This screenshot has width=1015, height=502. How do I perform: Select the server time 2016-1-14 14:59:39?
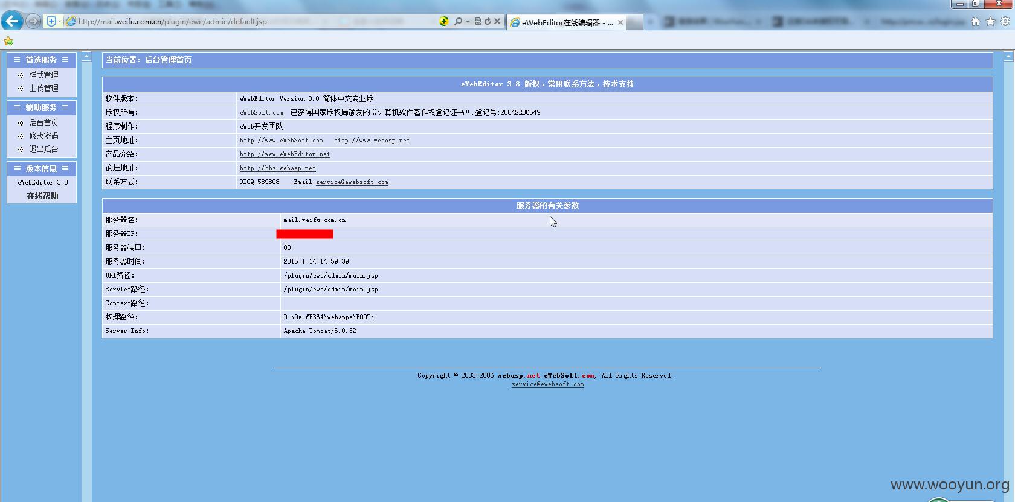coord(316,261)
